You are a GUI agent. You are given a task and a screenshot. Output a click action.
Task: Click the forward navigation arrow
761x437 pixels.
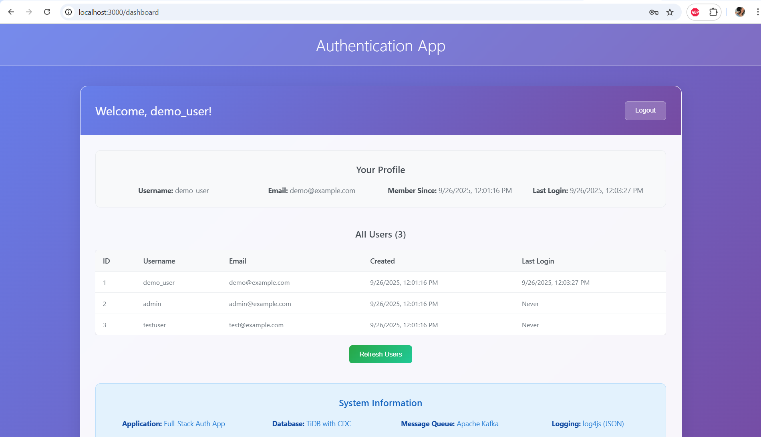click(x=28, y=12)
